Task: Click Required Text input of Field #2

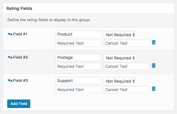Action: pos(78,66)
